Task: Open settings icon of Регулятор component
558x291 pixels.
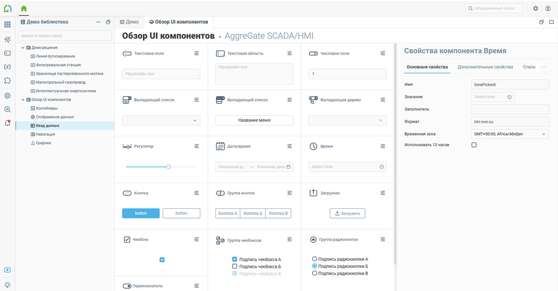Action: pos(196,146)
